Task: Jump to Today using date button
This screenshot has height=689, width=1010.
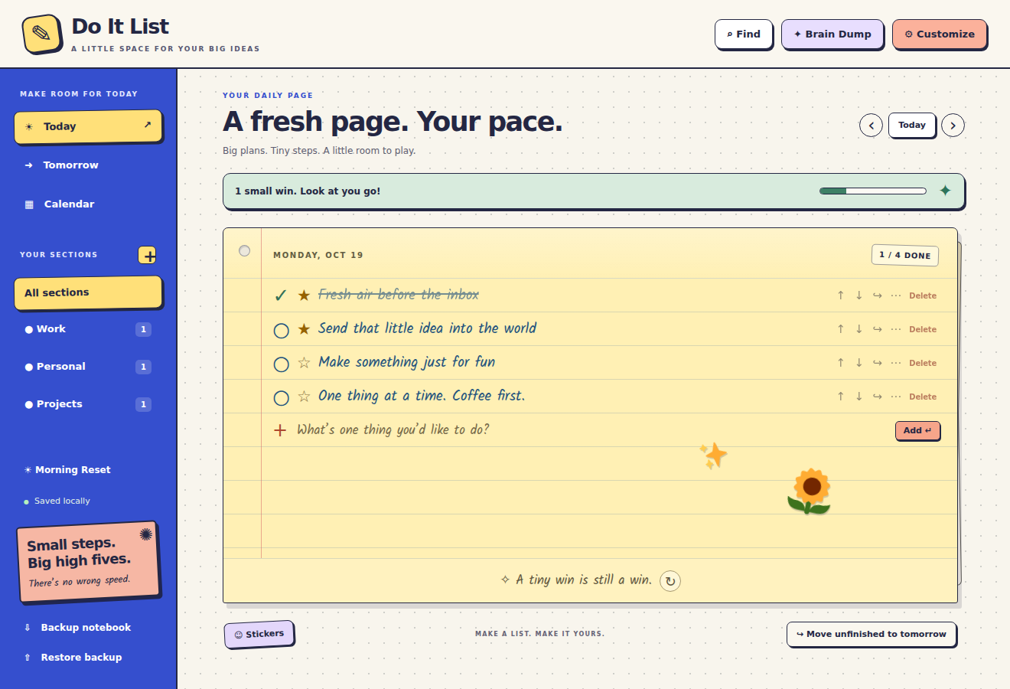Action: (912, 125)
